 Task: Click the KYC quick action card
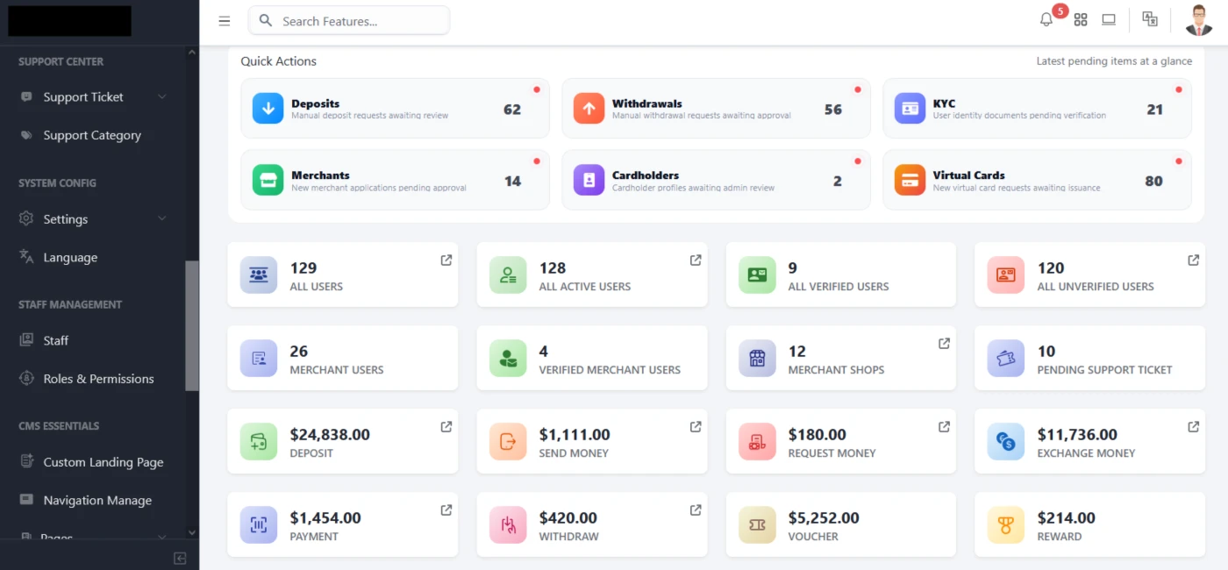click(1037, 109)
